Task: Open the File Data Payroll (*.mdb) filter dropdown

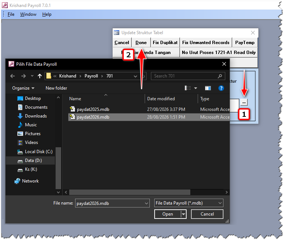Action: click(x=189, y=203)
